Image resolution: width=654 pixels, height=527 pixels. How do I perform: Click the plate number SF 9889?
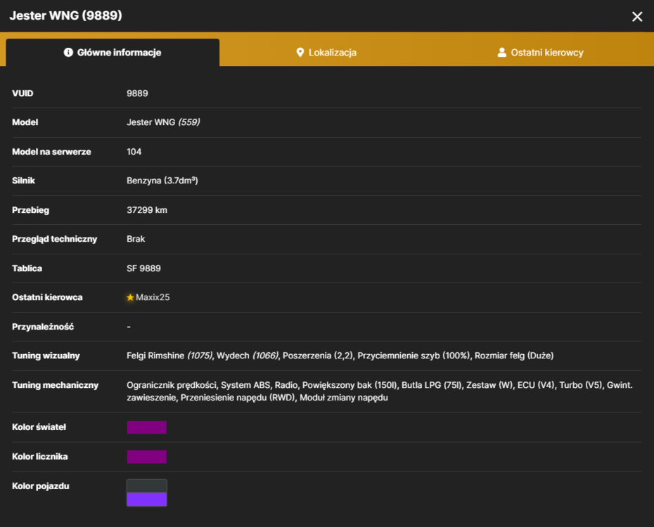[144, 268]
